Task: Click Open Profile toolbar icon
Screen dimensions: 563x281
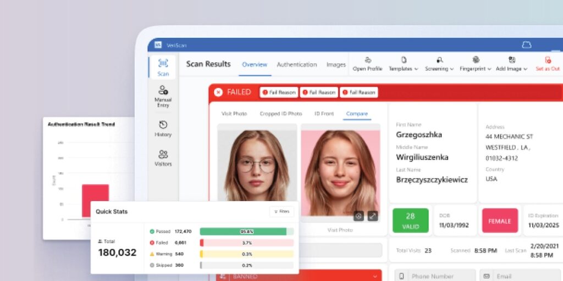Action: point(368,60)
